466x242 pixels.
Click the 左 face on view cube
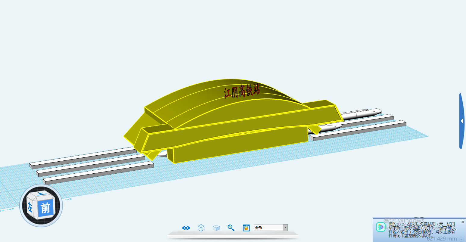30,207
